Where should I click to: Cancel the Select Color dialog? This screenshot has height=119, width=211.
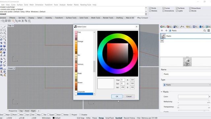[x=129, y=97]
